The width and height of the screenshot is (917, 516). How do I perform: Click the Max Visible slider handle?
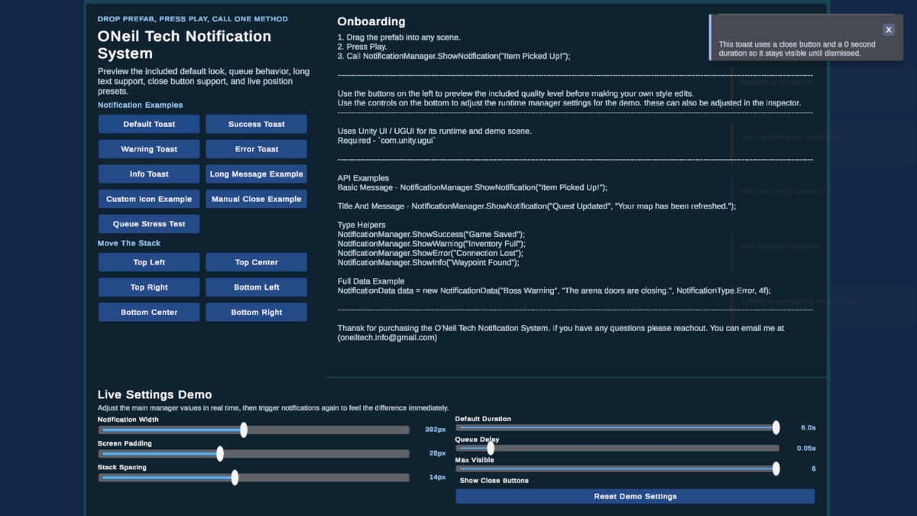click(x=776, y=469)
